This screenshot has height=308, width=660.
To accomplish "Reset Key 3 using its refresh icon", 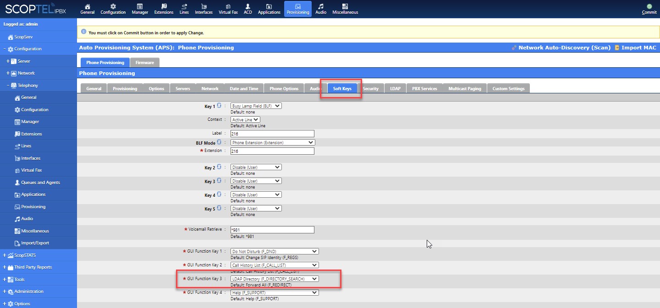I will click(219, 181).
